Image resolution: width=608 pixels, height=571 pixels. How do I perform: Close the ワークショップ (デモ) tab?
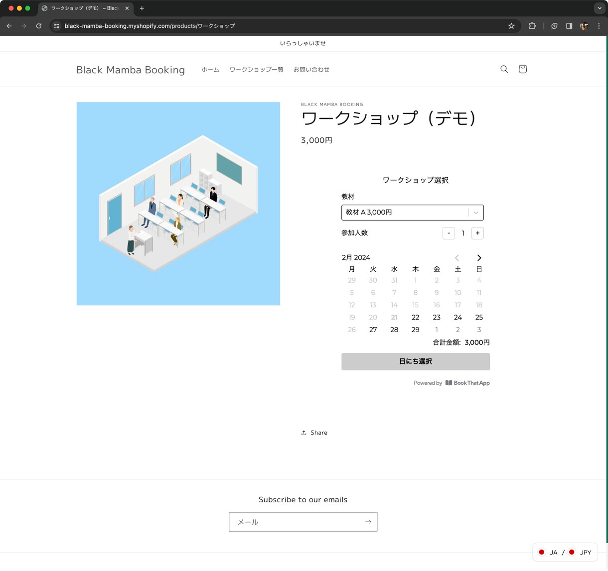click(127, 8)
